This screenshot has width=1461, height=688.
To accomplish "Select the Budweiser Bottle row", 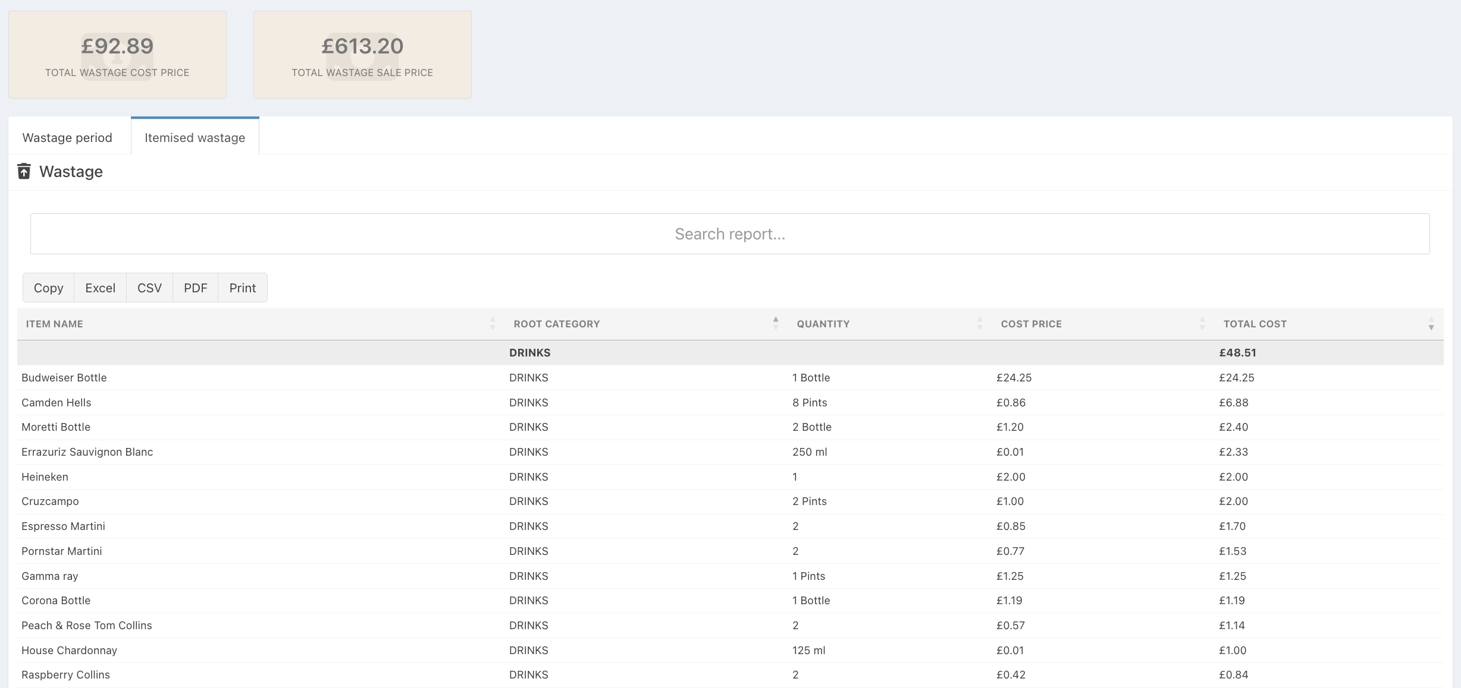I will (64, 378).
